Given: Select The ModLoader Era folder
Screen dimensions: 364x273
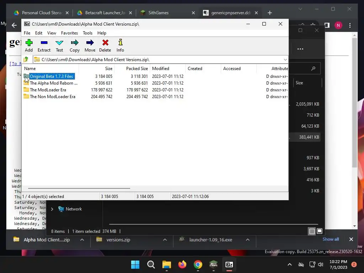Looking at the screenshot, I should tap(48, 90).
